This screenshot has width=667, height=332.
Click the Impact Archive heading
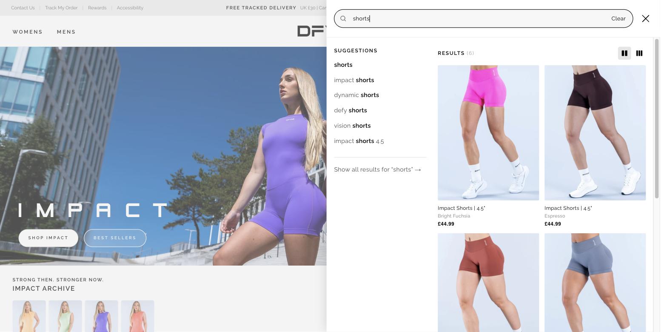click(x=44, y=289)
